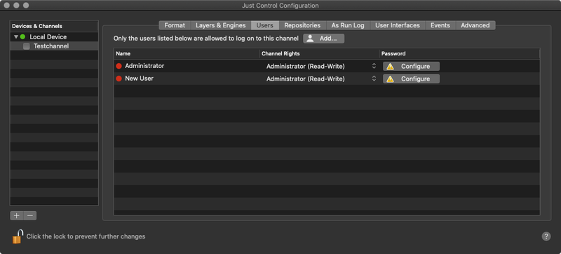Remove selected channel with the minus button

coord(30,215)
